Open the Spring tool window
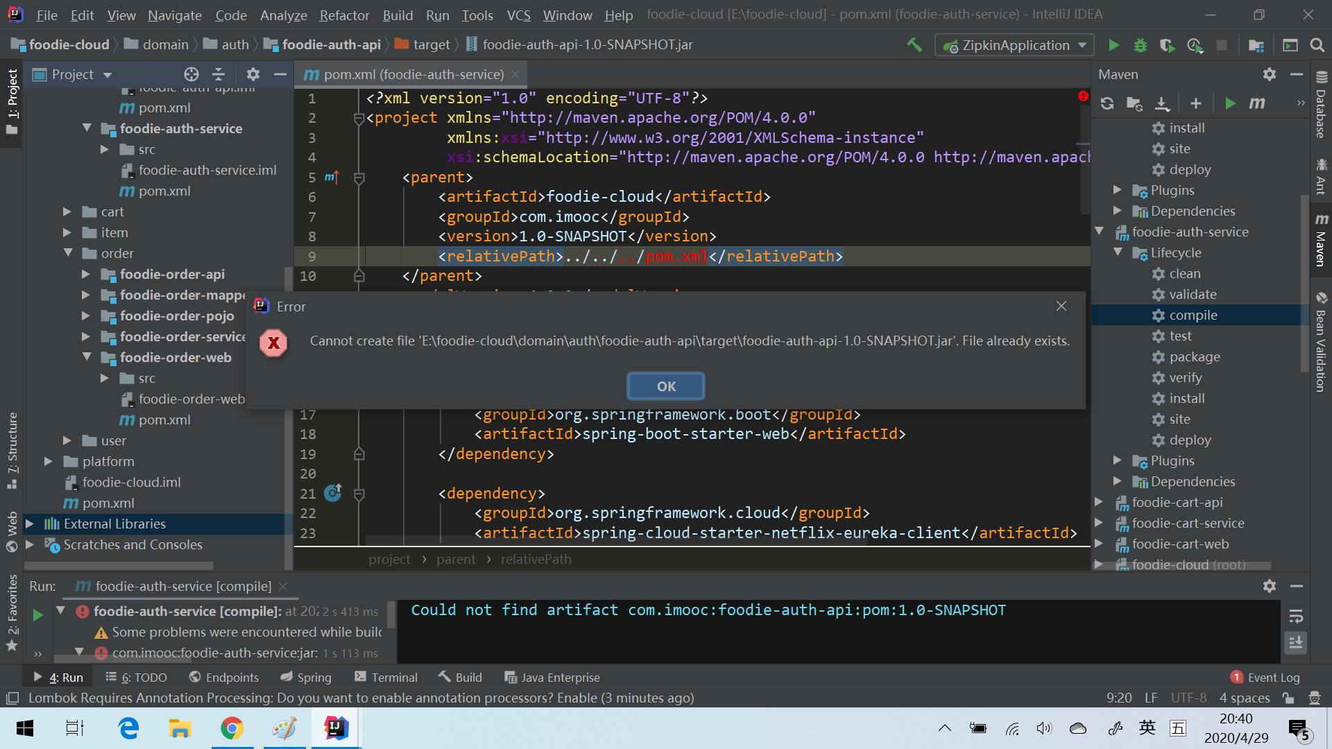 [305, 678]
